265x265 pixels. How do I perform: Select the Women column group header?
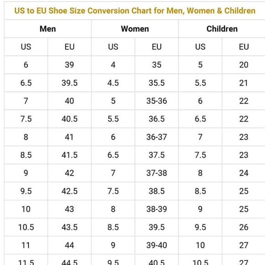click(x=135, y=29)
